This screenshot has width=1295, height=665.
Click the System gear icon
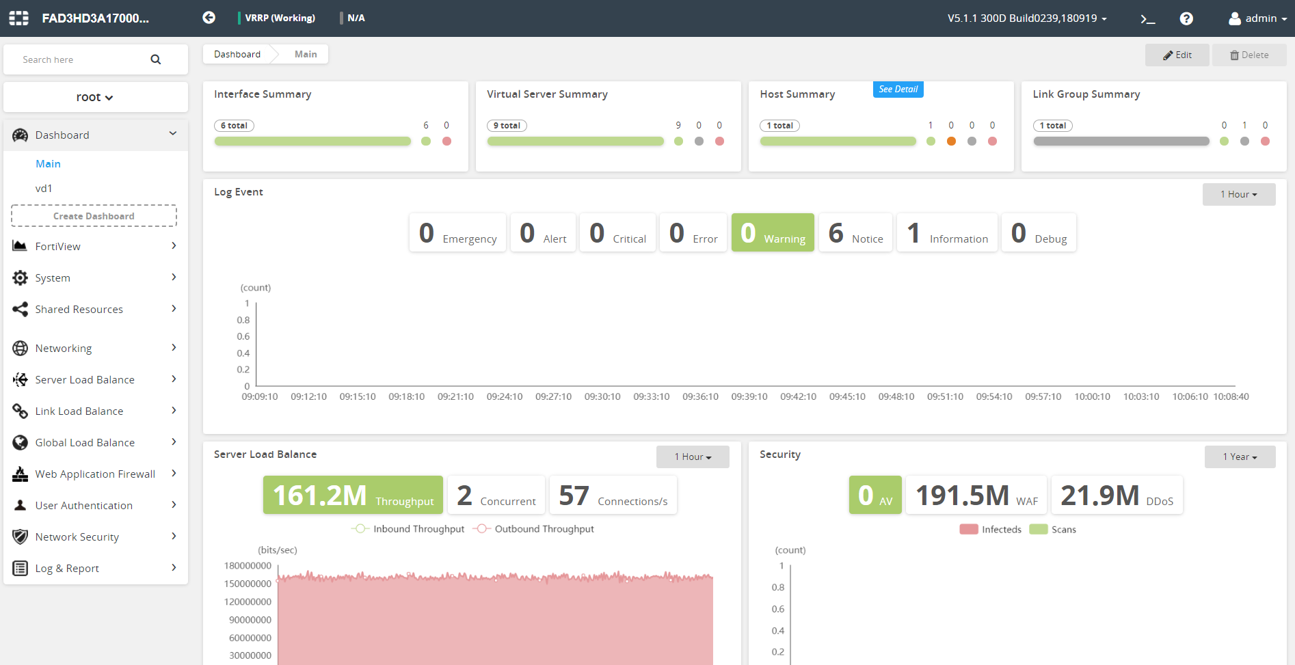pos(20,277)
